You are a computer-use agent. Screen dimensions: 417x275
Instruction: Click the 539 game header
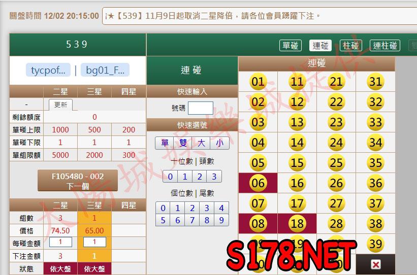77,44
